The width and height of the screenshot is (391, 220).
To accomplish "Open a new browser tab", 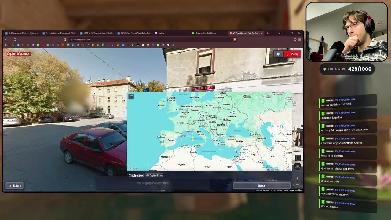I will coord(268,33).
